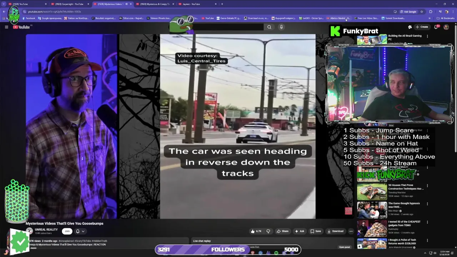Click the YouTube search magnifier button

click(269, 27)
